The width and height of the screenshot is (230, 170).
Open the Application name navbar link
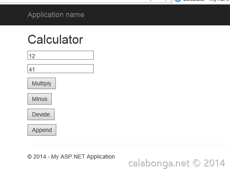[56, 15]
